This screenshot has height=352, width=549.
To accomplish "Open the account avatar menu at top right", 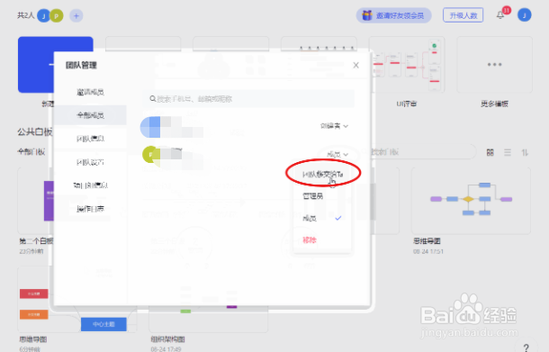I will pos(525,15).
